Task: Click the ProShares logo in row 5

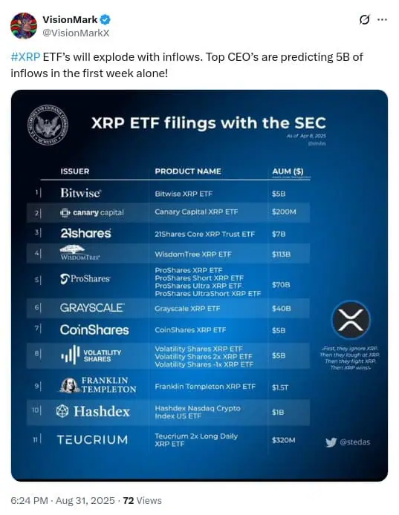Action: [85, 279]
